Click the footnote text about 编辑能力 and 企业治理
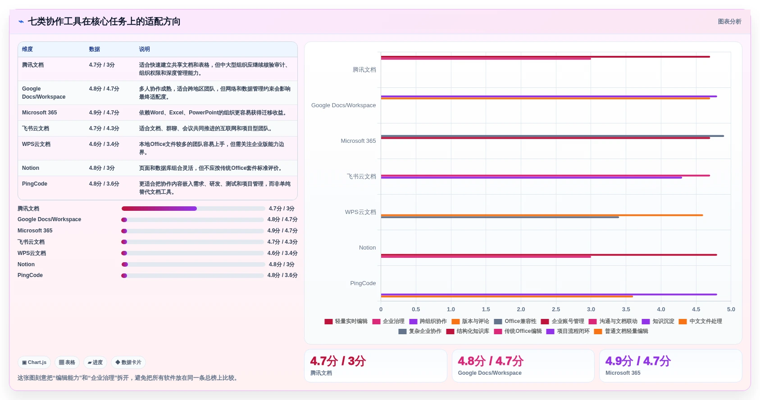This screenshot has width=760, height=400. 129,378
